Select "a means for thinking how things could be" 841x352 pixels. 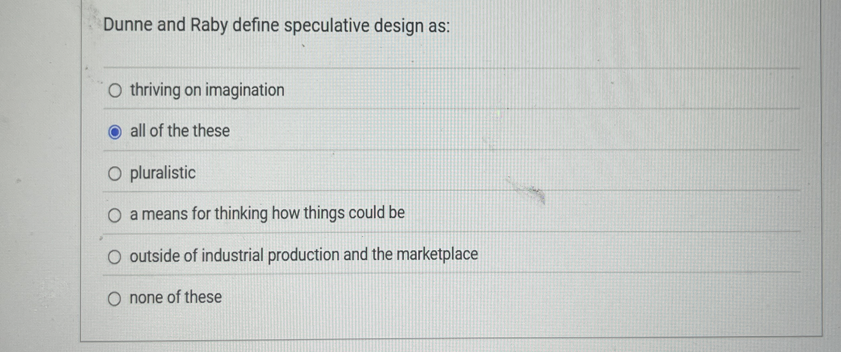coord(115,215)
